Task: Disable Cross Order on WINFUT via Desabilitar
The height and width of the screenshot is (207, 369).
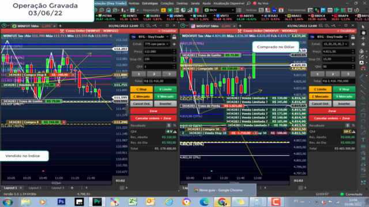Action: coord(167,30)
